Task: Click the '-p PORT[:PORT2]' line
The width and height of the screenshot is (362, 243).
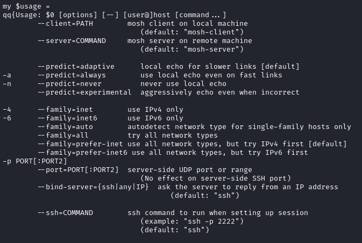Action: (x=35, y=161)
